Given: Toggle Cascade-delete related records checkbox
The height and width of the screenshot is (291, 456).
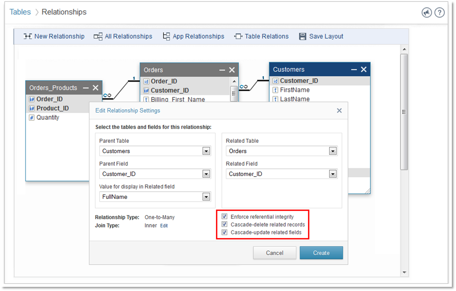Looking at the screenshot, I should click(x=224, y=224).
